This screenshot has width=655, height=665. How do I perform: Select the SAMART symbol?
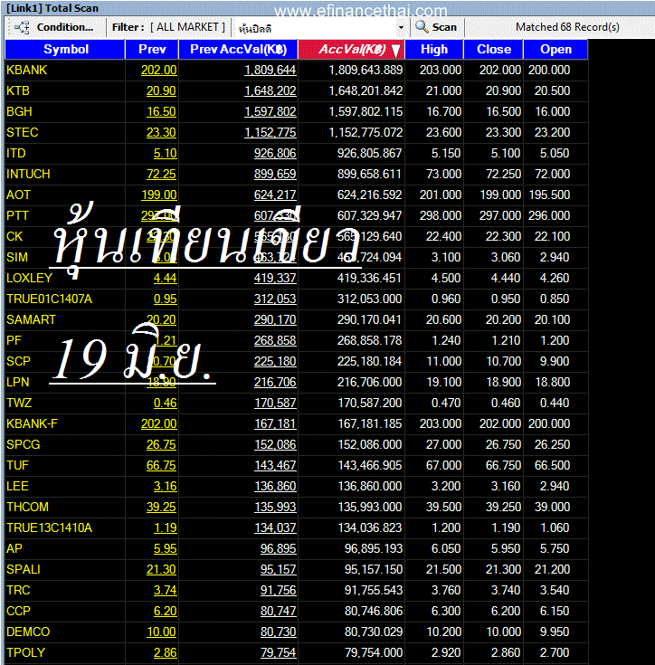pos(31,319)
